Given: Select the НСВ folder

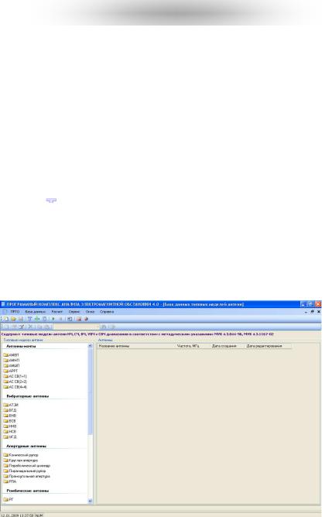Looking at the screenshot, I should point(10,432).
